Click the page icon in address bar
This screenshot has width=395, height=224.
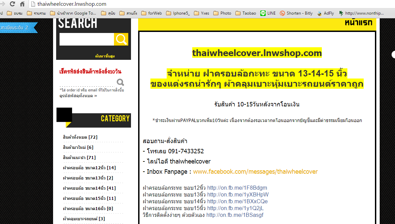(33, 4)
